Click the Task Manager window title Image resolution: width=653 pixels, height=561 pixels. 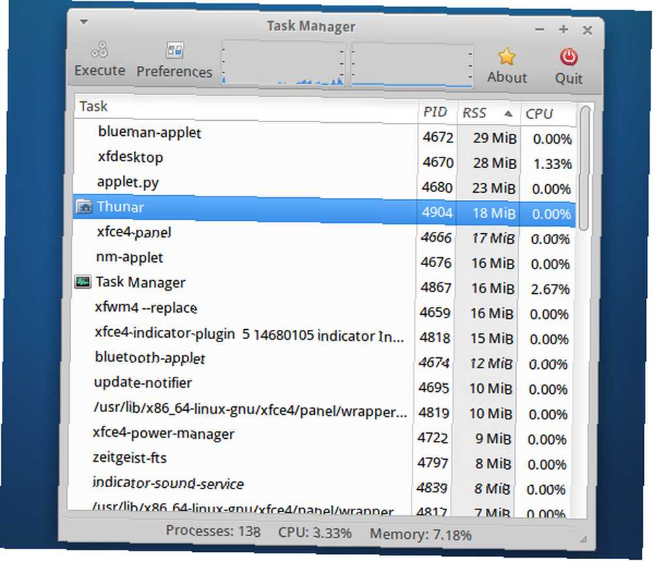[x=311, y=26]
